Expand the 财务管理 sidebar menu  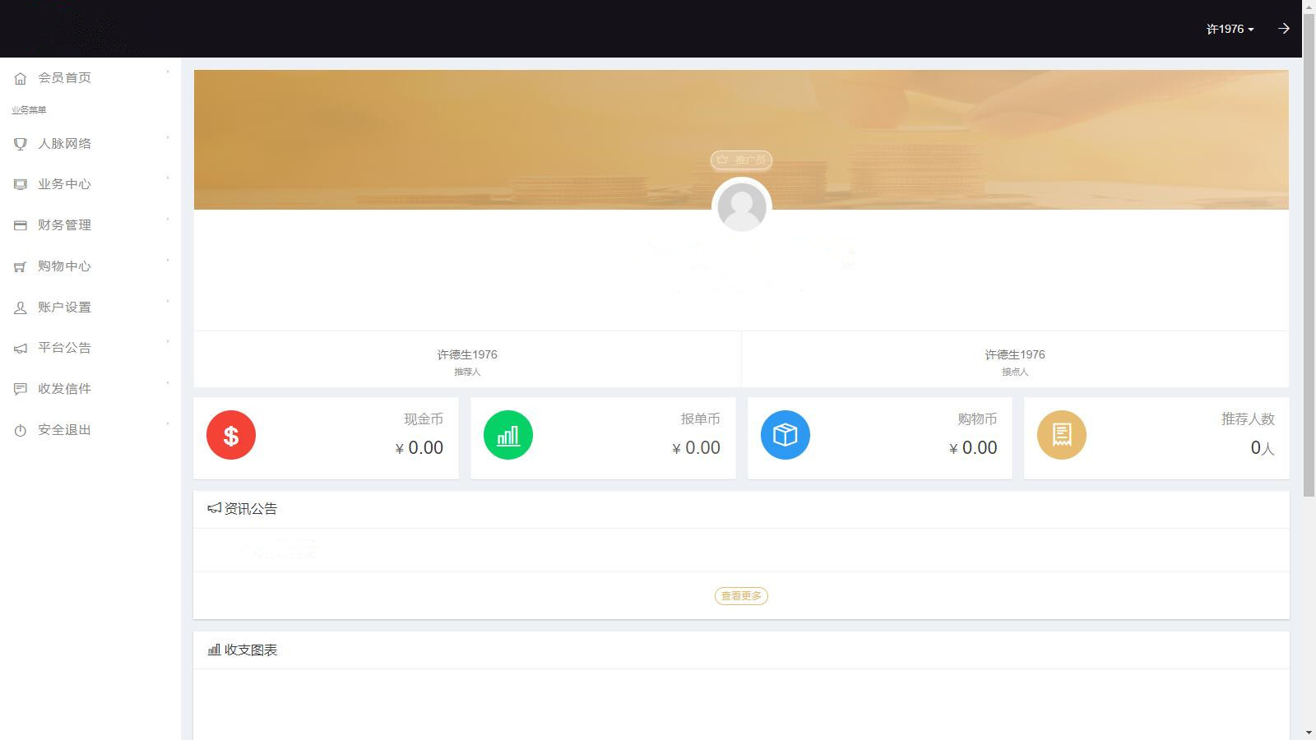(64, 225)
